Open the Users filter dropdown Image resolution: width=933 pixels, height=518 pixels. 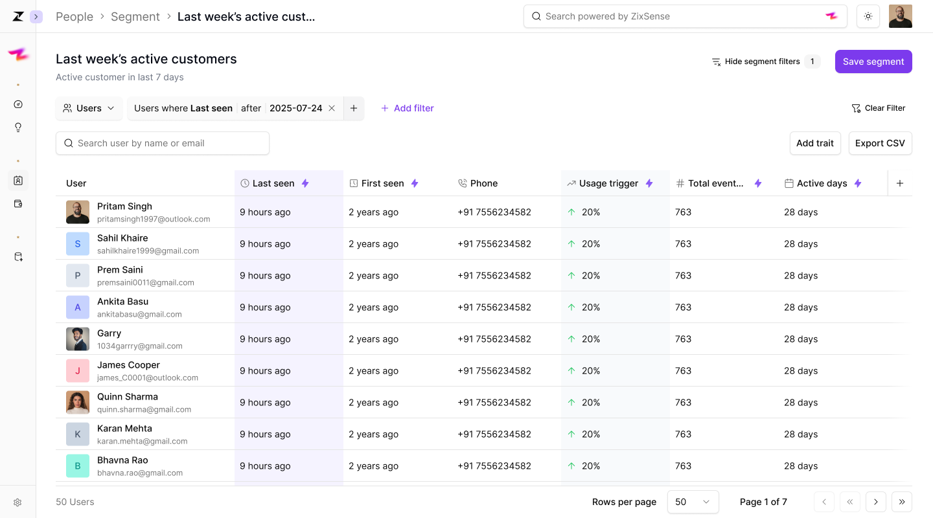[x=89, y=108]
